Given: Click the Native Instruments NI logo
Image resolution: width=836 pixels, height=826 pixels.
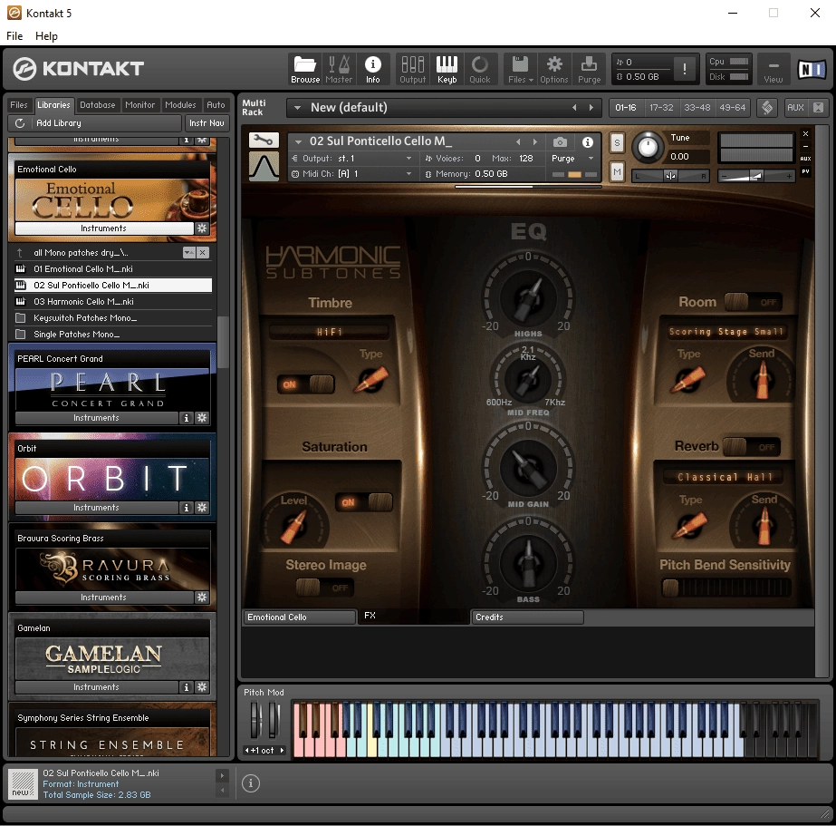Looking at the screenshot, I should pyautogui.click(x=812, y=70).
